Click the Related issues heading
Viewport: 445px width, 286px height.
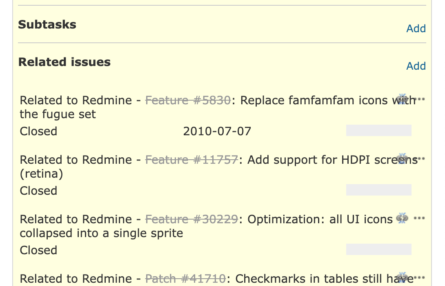tap(65, 62)
